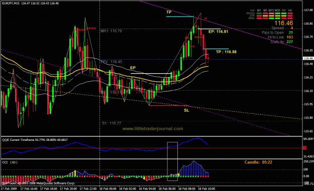Image resolution: width=314 pixels, height=191 pixels.
Task: Click the 116.25 price axis label
Action: click(x=308, y=77)
